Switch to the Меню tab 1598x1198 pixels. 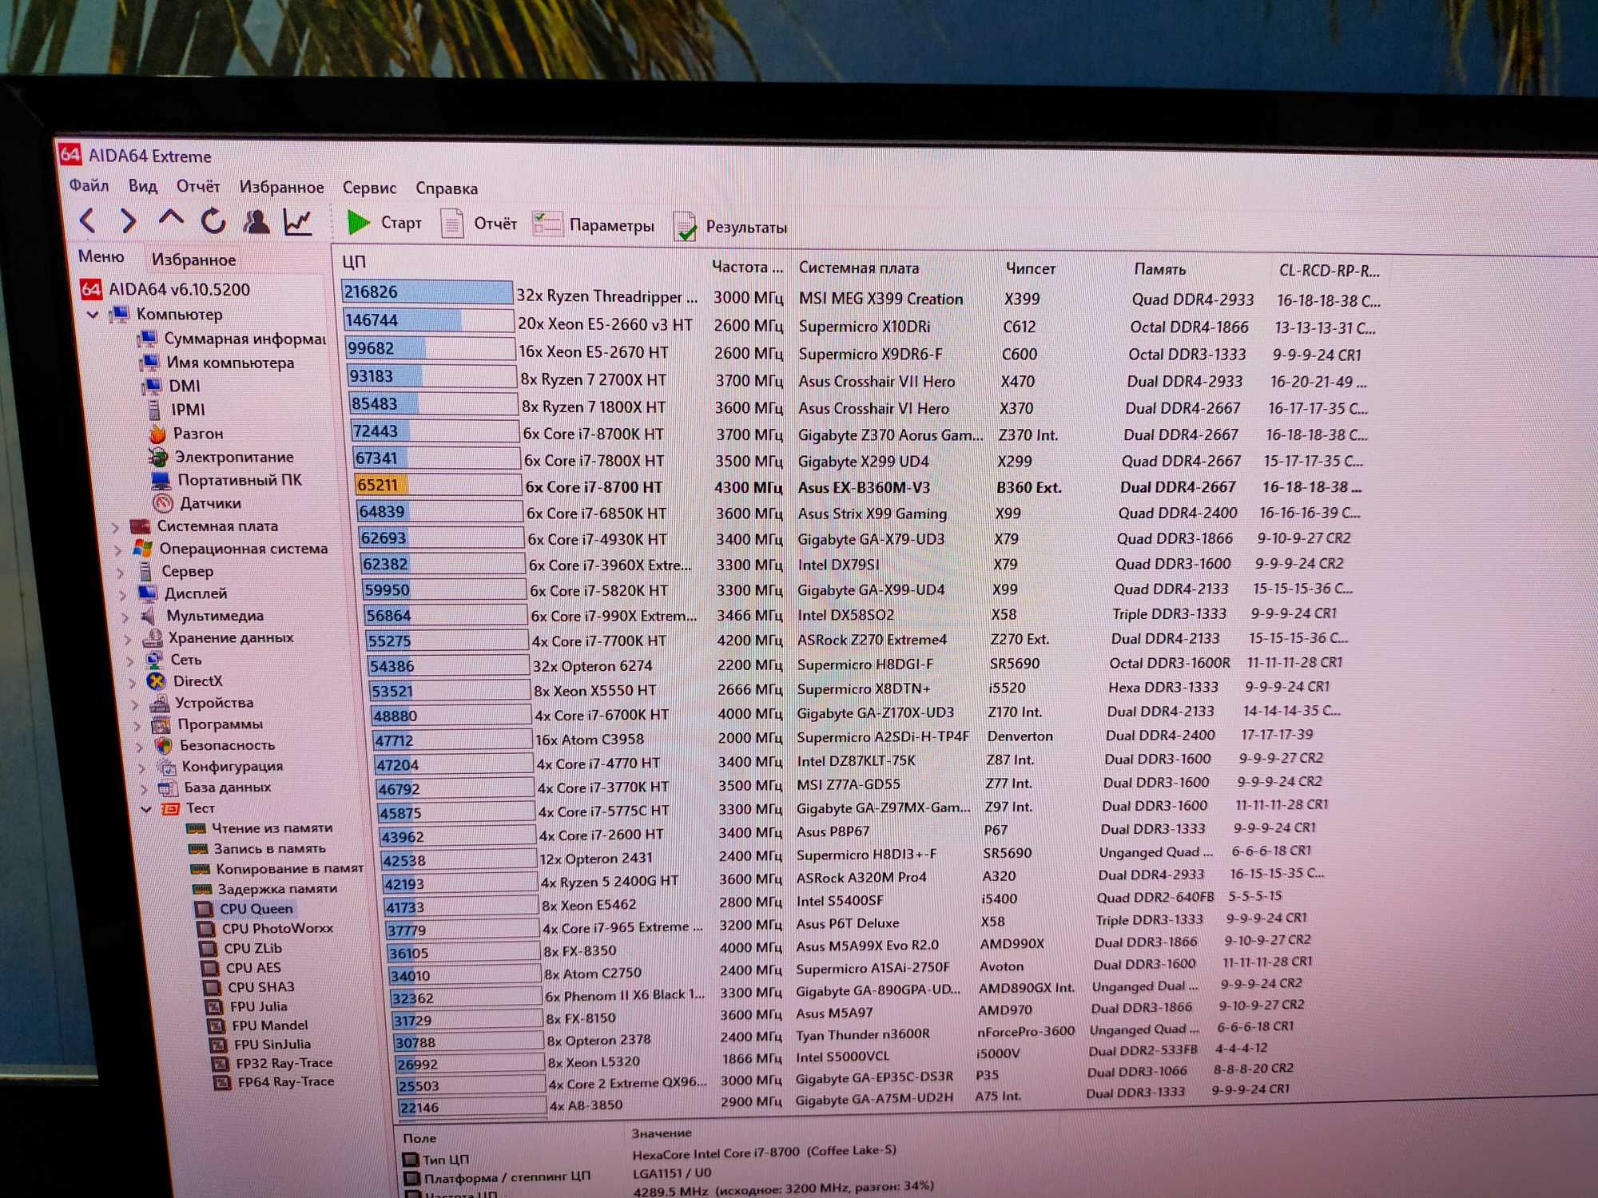[x=101, y=256]
